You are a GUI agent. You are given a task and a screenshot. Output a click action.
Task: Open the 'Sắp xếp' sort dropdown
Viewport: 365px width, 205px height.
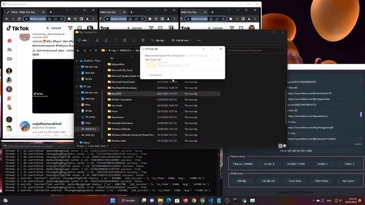click(x=159, y=40)
